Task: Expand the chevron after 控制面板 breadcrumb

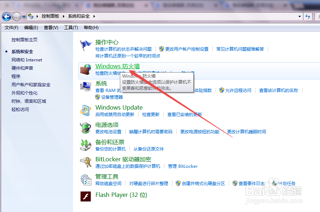Action: click(x=63, y=16)
